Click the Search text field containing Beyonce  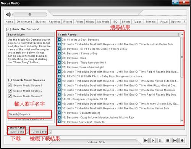coord(35,114)
